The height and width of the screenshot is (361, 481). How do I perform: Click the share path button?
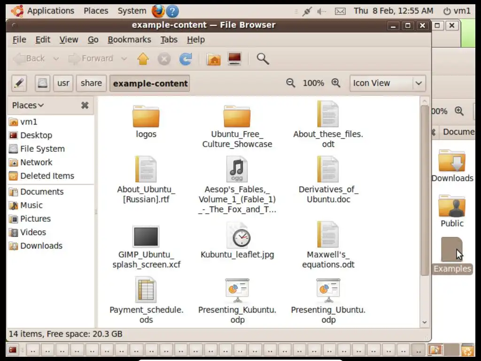[92, 83]
